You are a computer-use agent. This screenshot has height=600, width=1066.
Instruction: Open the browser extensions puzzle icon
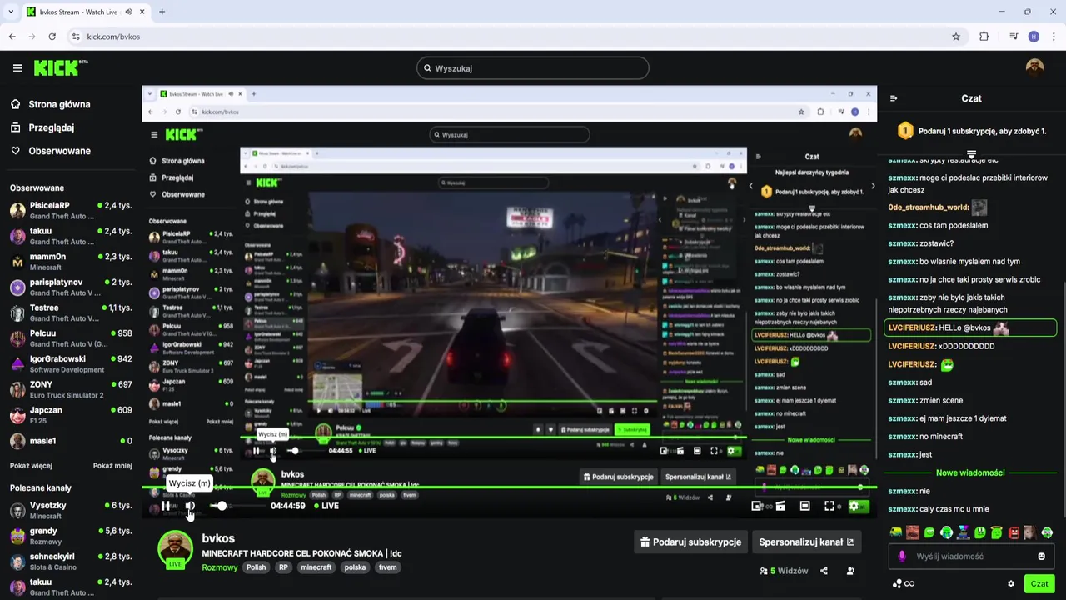tap(984, 37)
